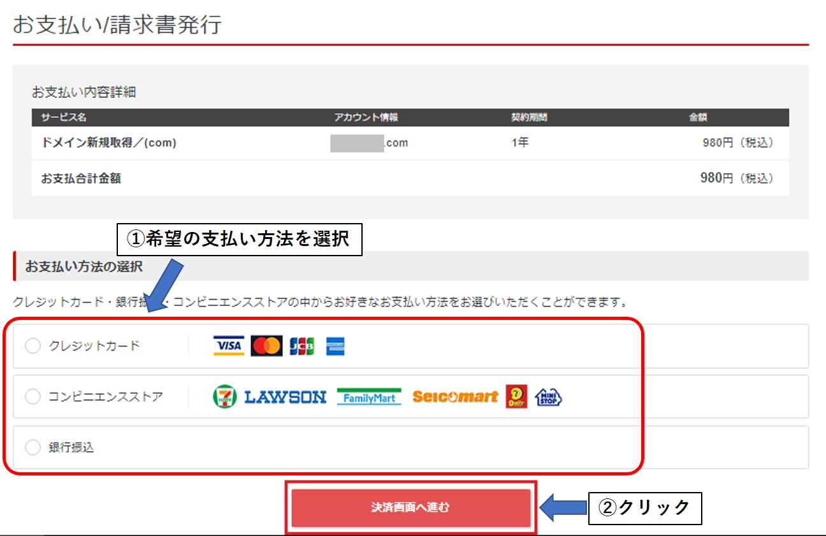This screenshot has width=826, height=536.
Task: Choose コンビニエンスストア as payment method
Action: pos(33,396)
